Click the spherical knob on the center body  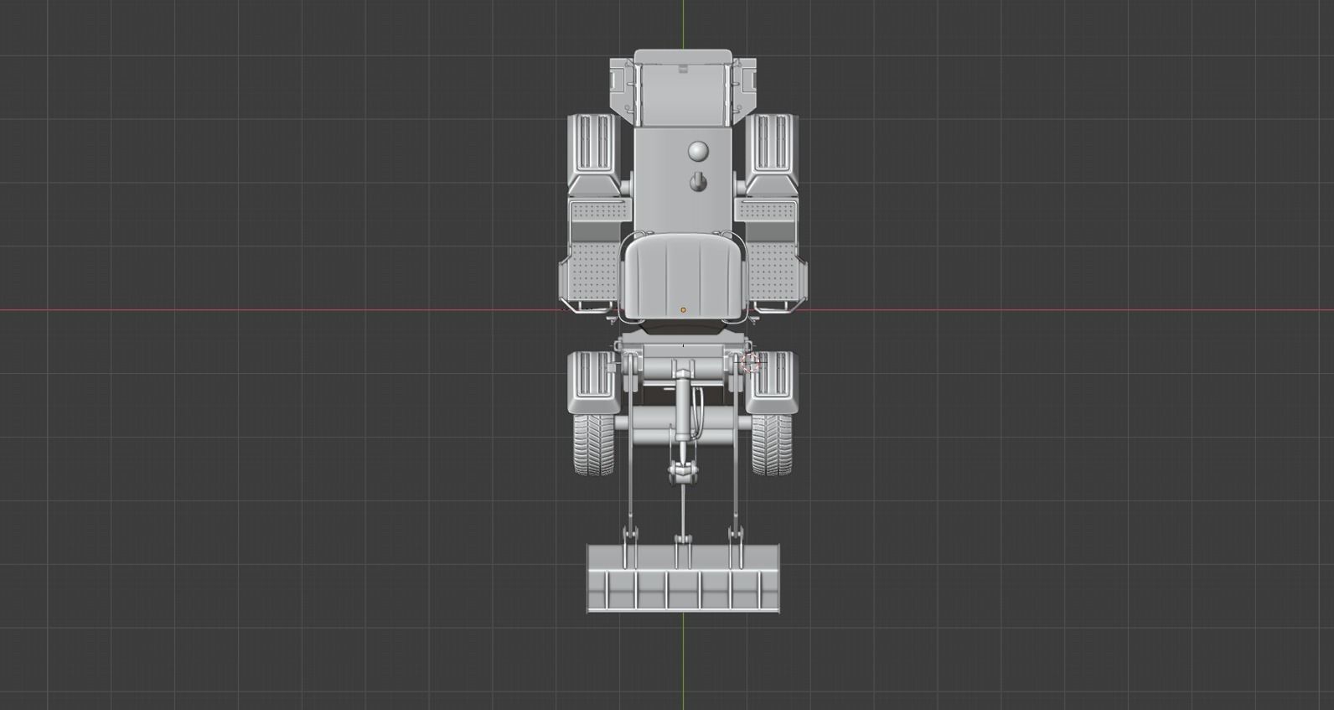click(x=698, y=152)
